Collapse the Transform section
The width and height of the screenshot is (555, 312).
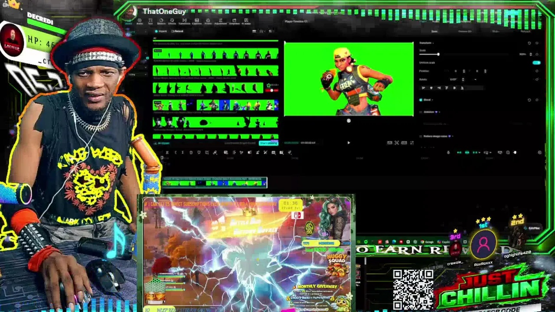433,43
